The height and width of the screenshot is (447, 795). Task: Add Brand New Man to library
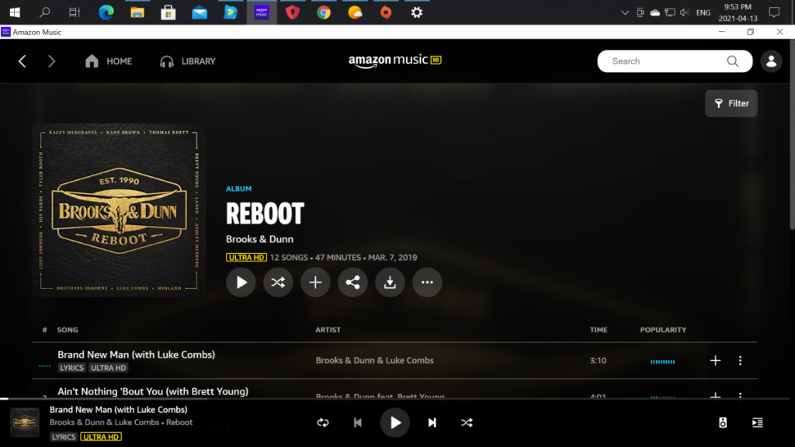click(715, 360)
